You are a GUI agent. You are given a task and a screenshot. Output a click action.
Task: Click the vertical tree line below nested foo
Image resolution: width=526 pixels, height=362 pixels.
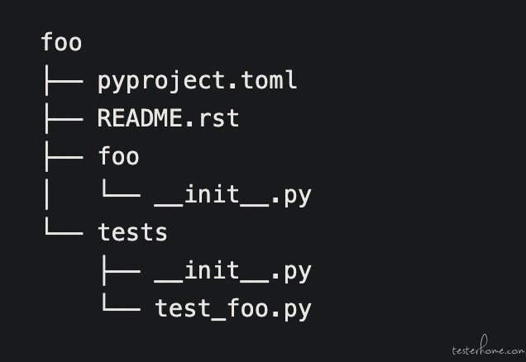[45, 195]
